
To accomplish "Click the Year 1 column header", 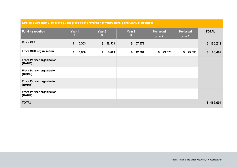I will click(x=75, y=33).
